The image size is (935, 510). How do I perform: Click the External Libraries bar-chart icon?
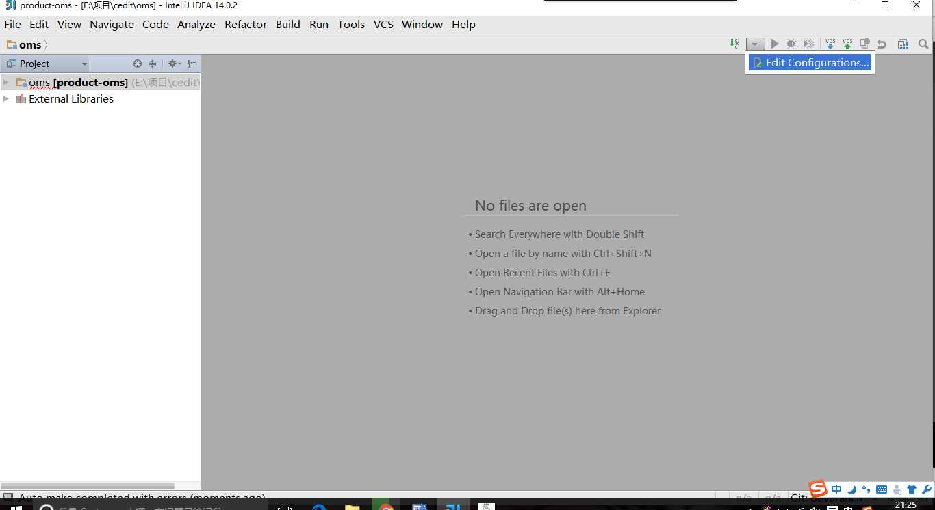pyautogui.click(x=21, y=98)
